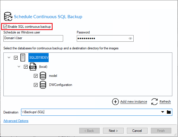
Task: Click the plus icon for adding instance
Action: click(115, 102)
